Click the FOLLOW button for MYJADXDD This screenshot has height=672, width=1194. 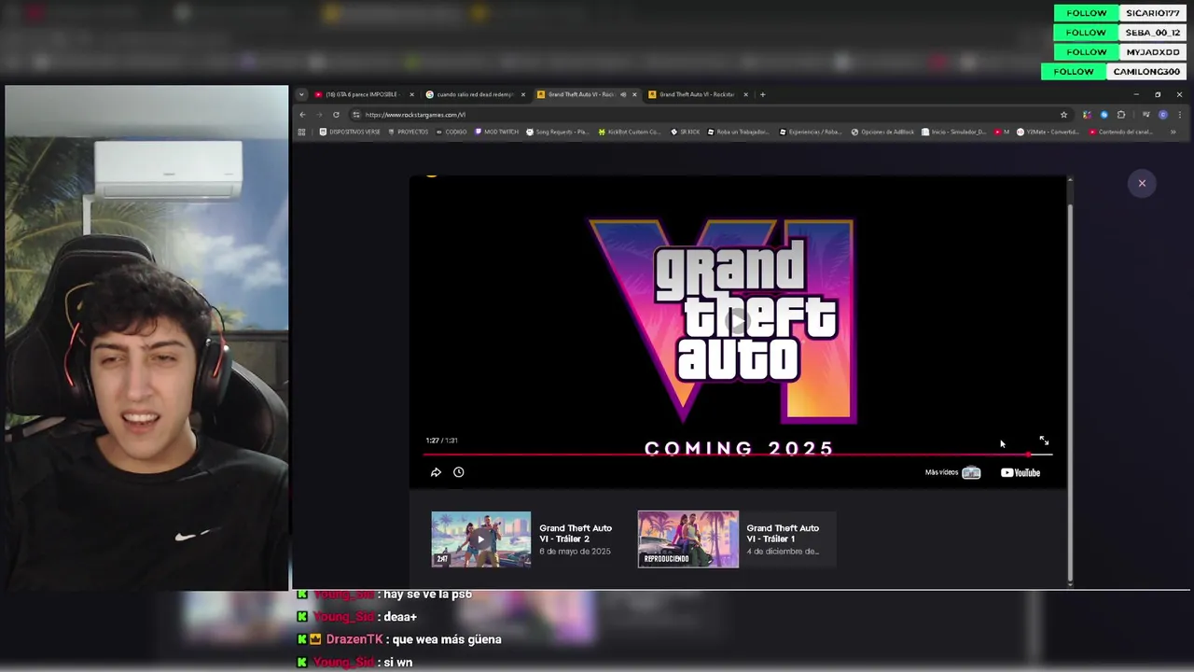1087,52
